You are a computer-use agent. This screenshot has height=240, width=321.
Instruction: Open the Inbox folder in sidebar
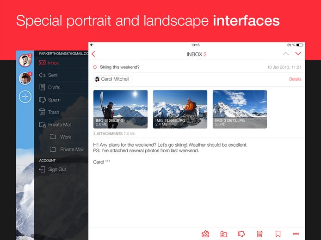tap(61, 63)
